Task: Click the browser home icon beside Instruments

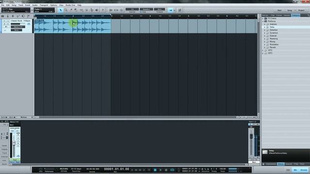Action: (263, 164)
